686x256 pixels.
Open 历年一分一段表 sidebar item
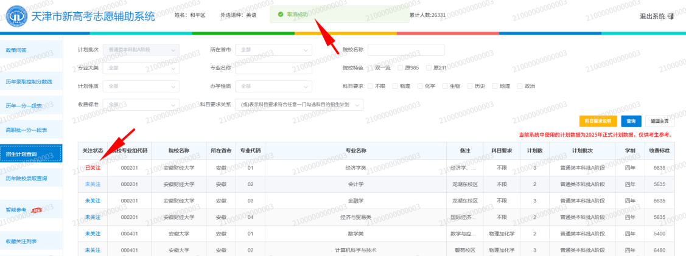pos(31,105)
